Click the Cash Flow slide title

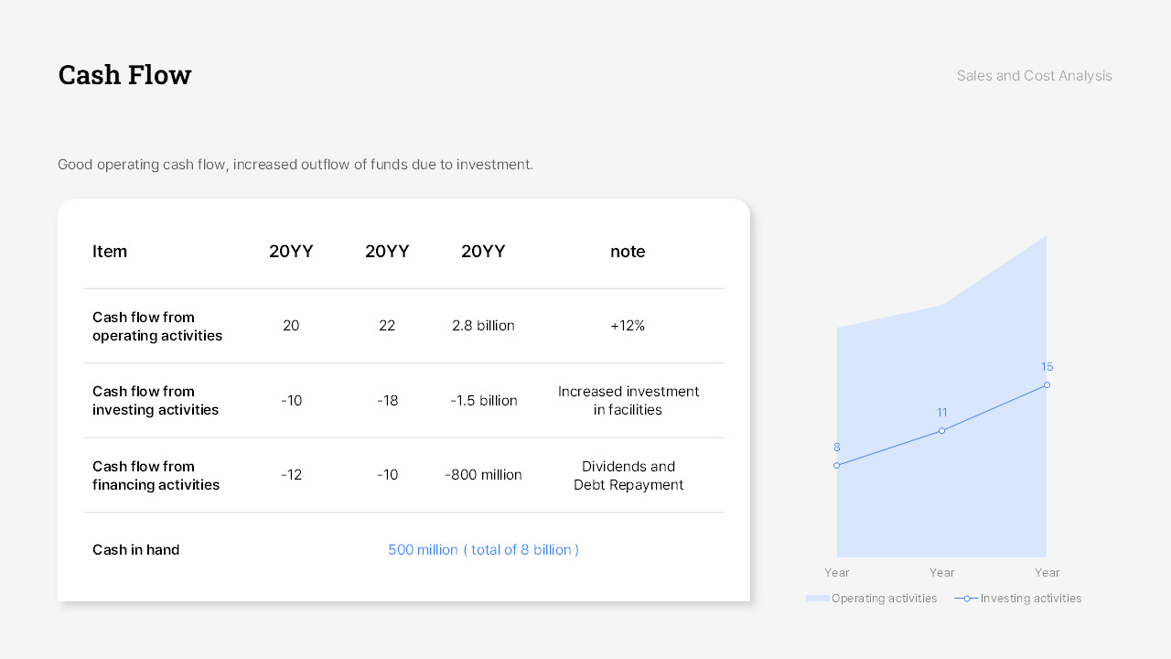coord(124,74)
